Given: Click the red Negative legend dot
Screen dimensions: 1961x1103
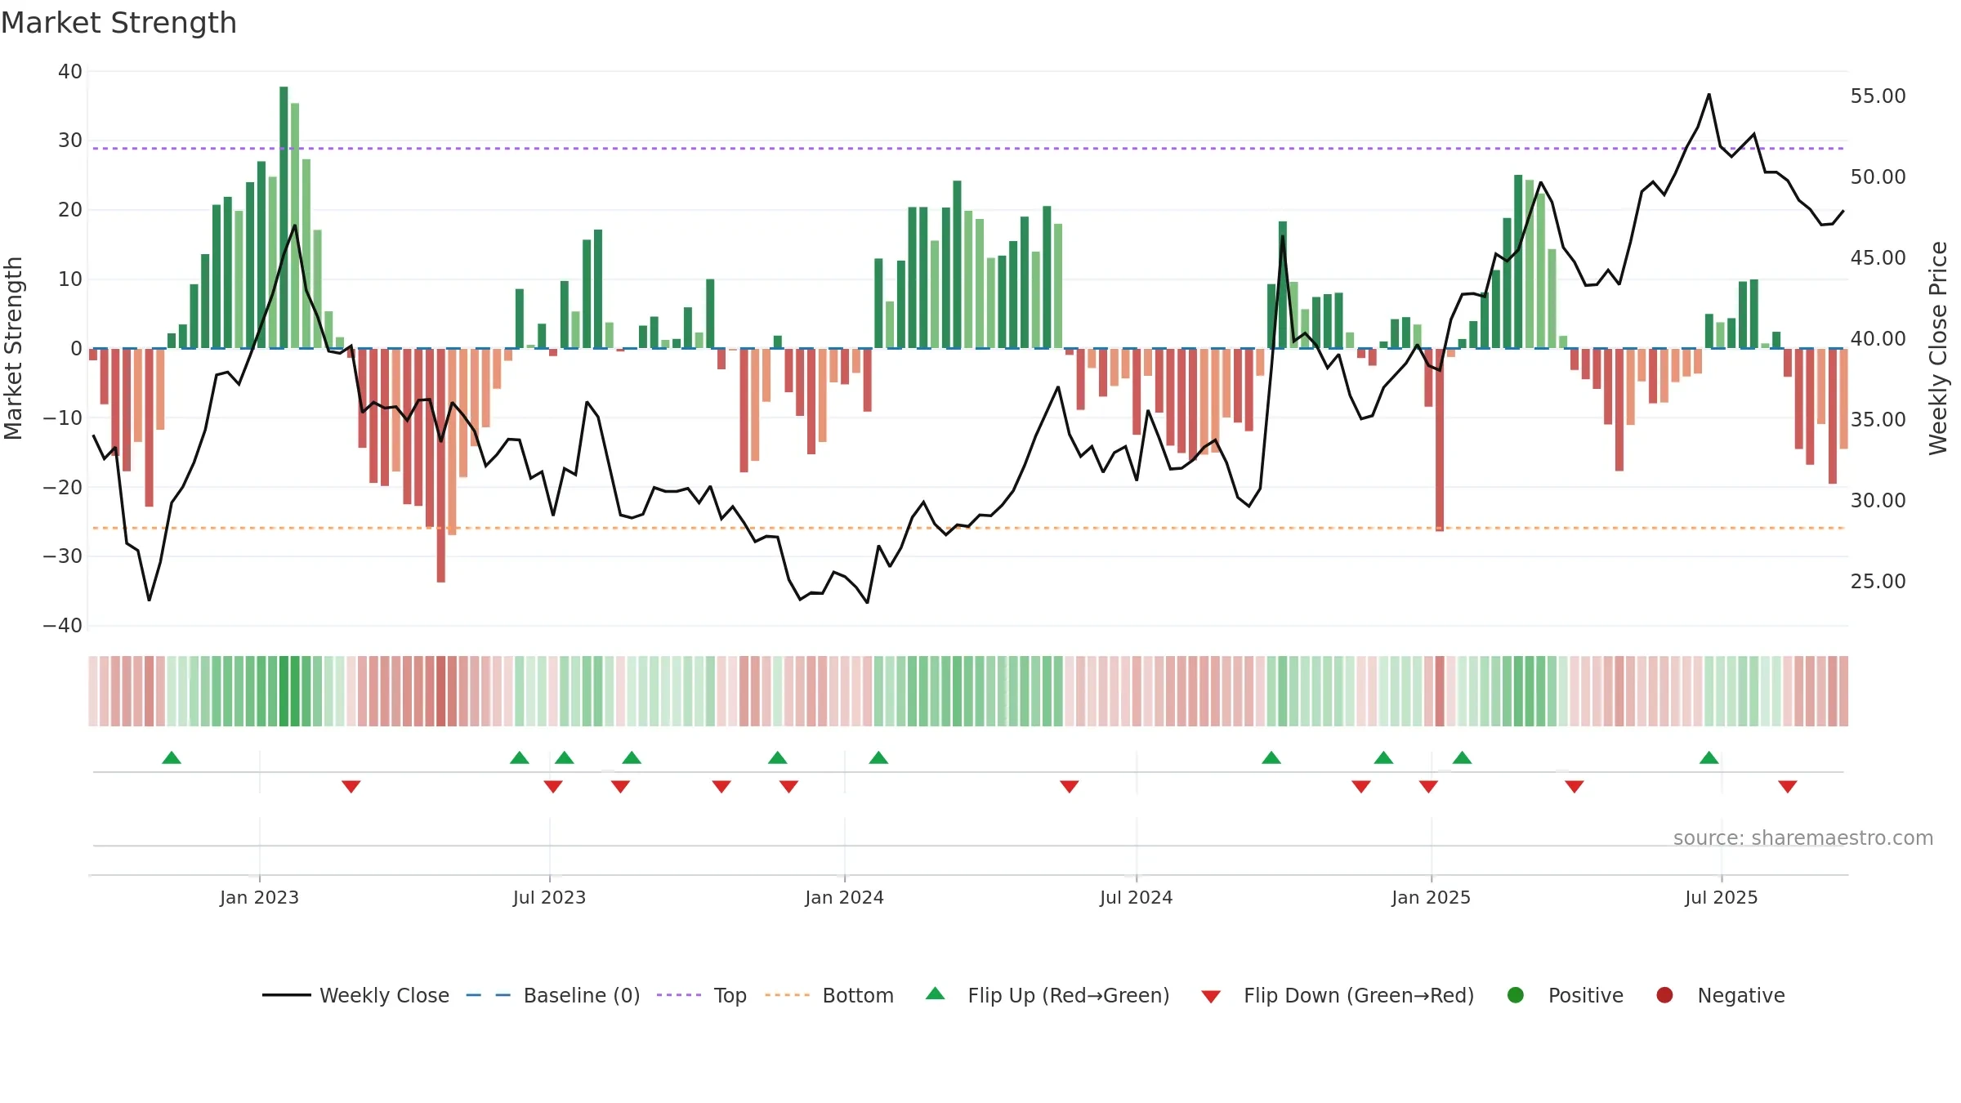Looking at the screenshot, I should coord(1664,995).
